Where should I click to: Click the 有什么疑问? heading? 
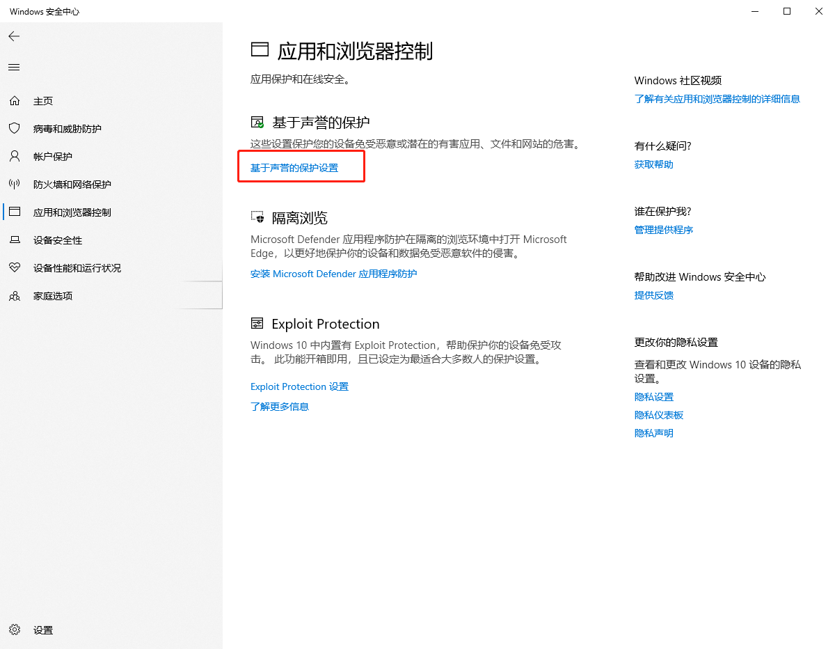point(663,146)
